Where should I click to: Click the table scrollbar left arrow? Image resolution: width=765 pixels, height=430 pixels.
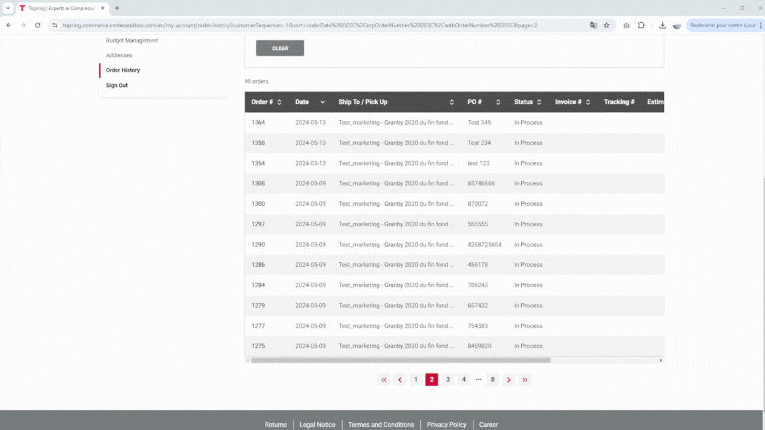point(248,360)
